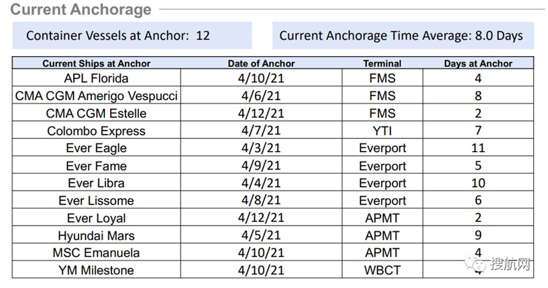Screen dimensions: 548x288
Task: Click the 11 days value for Ever Eagle
Action: (x=478, y=147)
